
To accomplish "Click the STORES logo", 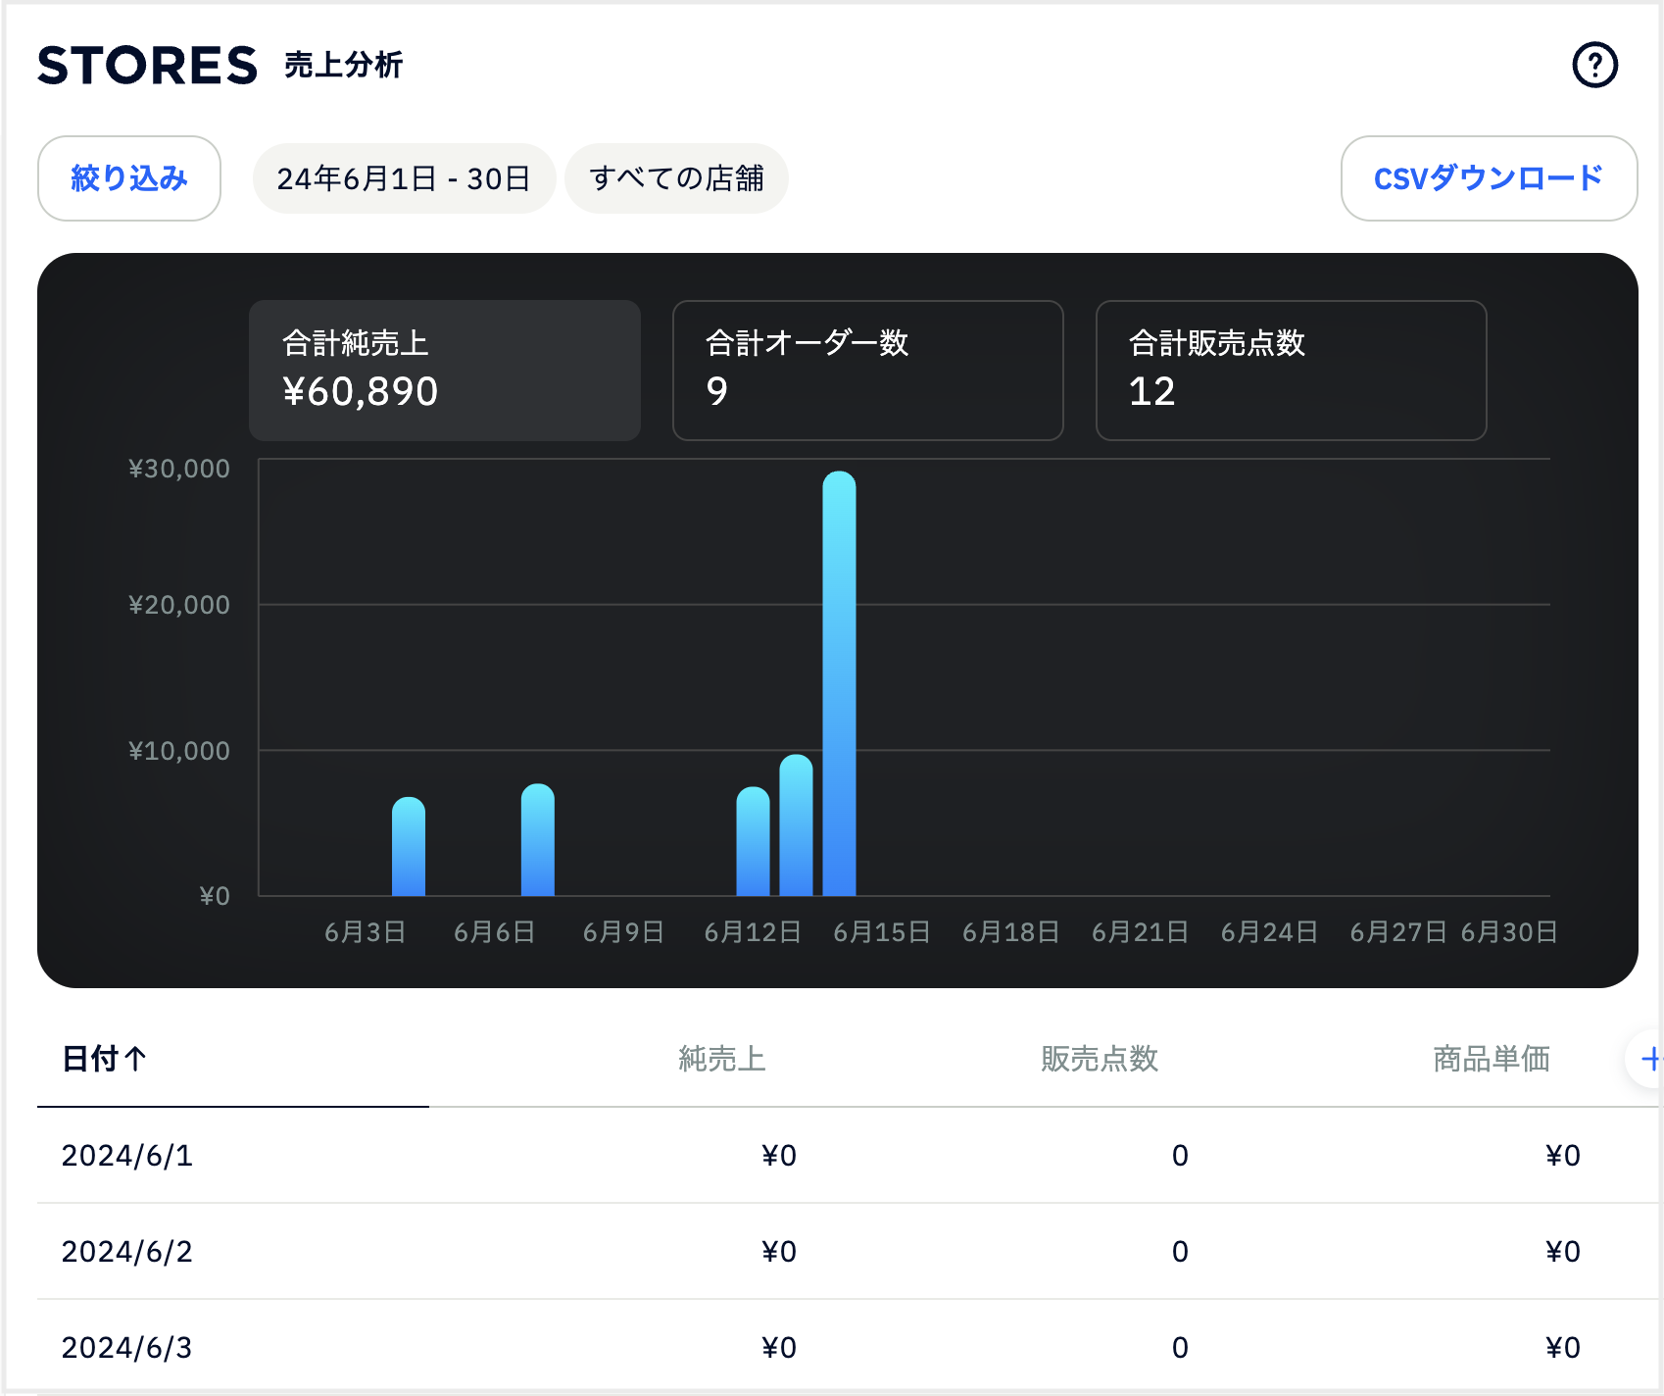I will 148,66.
